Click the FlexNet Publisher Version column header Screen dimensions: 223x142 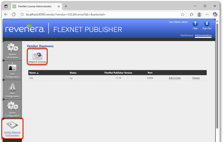[x=118, y=73]
